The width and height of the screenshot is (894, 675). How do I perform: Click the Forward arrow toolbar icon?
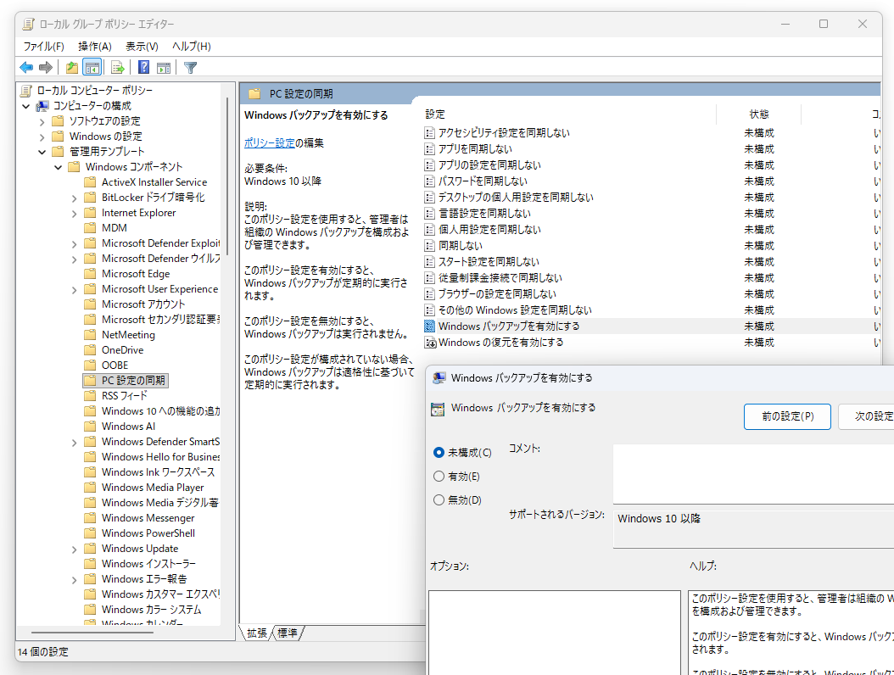click(46, 67)
